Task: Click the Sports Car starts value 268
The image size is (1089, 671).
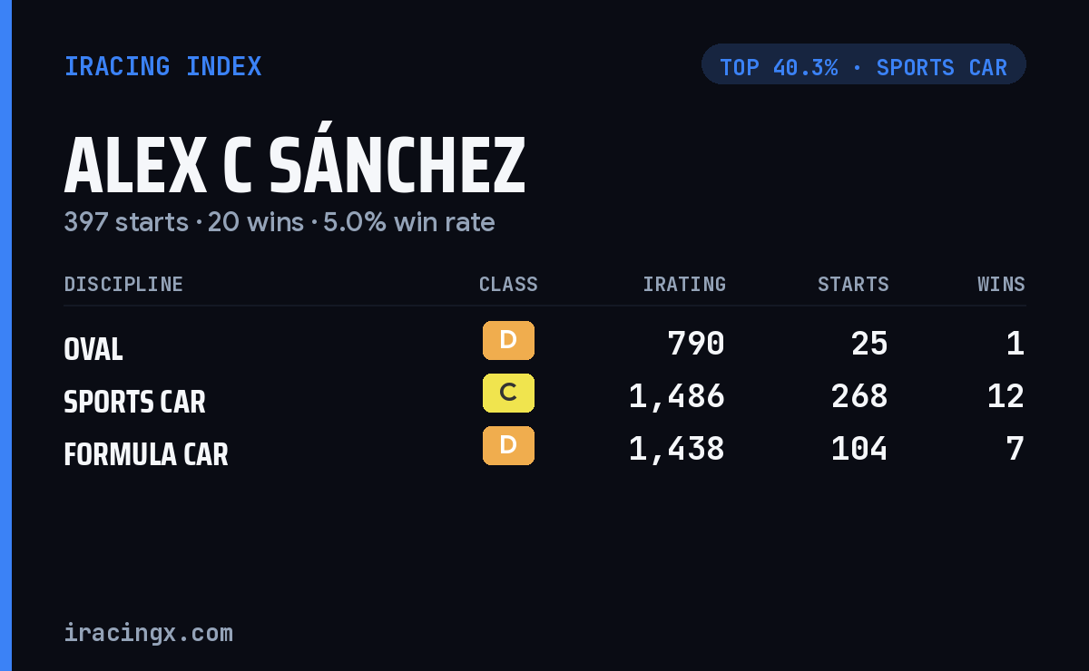Action: pyautogui.click(x=859, y=396)
